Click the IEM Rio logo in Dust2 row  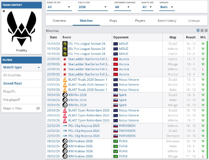(x=65, y=95)
